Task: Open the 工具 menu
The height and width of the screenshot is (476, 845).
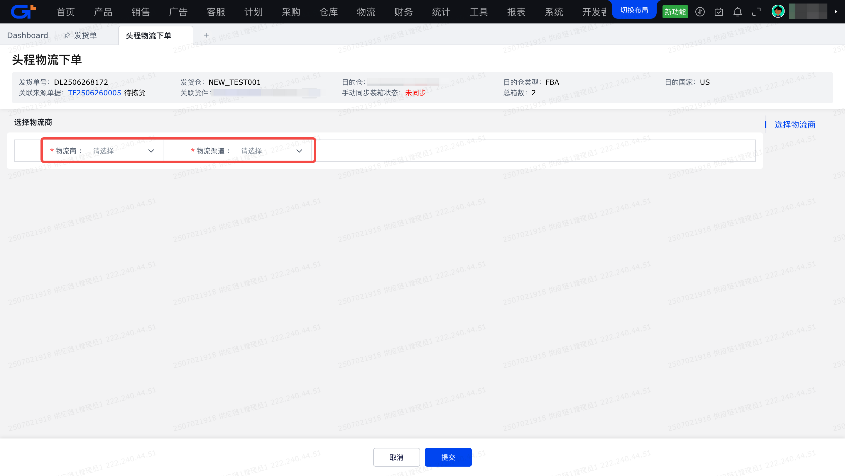Action: click(x=479, y=12)
